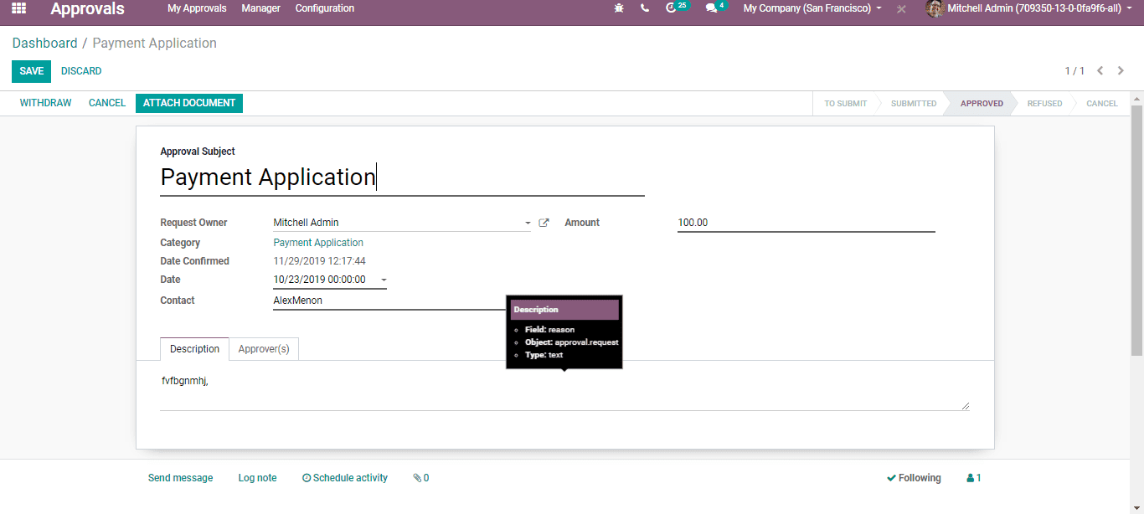This screenshot has height=514, width=1144.
Task: Open My Approvals menu
Action: click(x=197, y=8)
